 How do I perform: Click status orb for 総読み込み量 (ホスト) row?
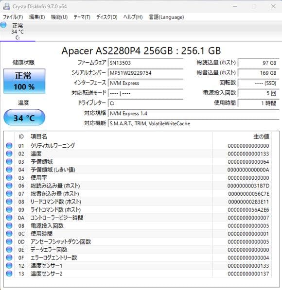pyautogui.click(x=9, y=186)
